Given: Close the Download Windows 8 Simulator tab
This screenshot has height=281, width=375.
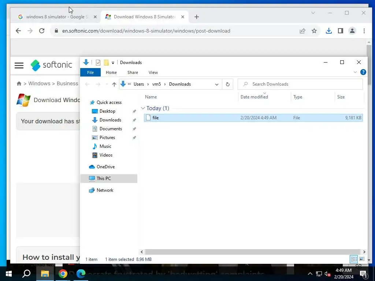Looking at the screenshot, I should [x=182, y=17].
